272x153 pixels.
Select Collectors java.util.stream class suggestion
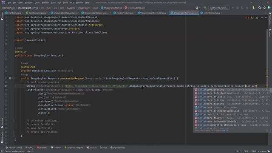click(232, 108)
